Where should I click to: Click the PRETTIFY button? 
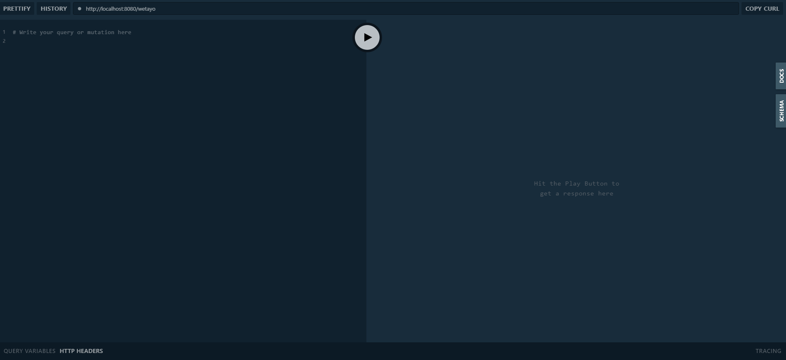tap(17, 9)
